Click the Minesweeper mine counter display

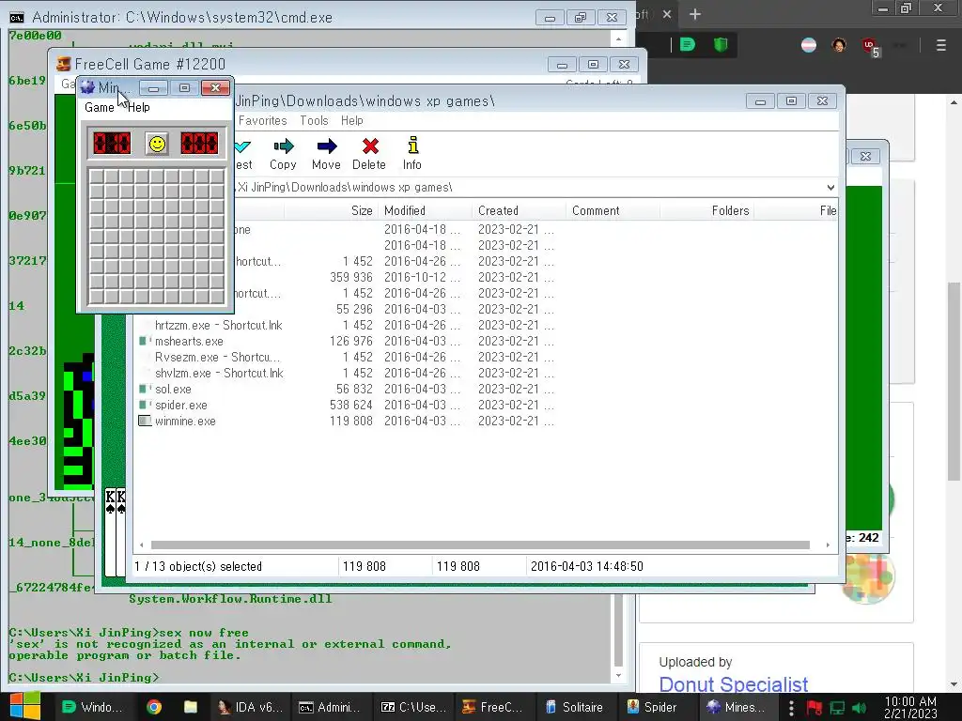[x=112, y=144]
